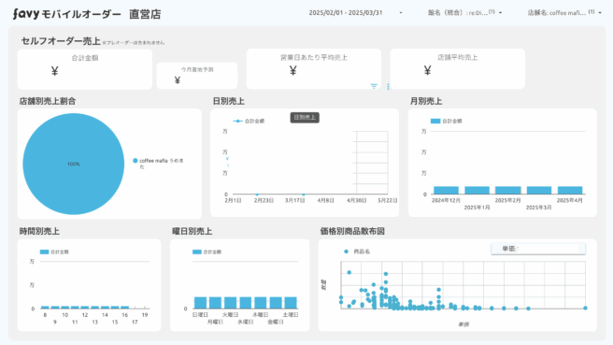Select the 水曜日 bar in 曜日別売上

(246, 303)
